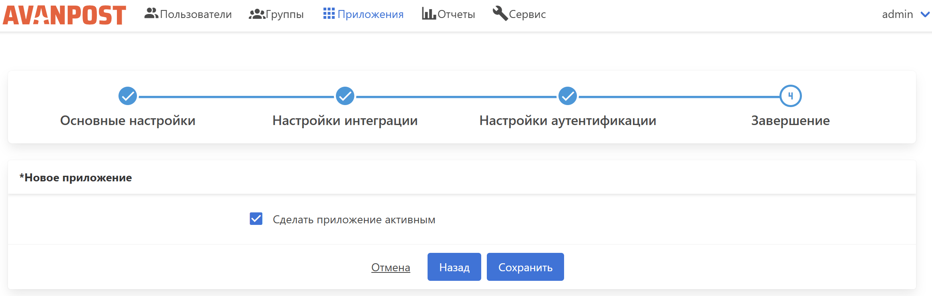This screenshot has height=296, width=932.
Task: Select the Завершение step label
Action: pos(791,120)
